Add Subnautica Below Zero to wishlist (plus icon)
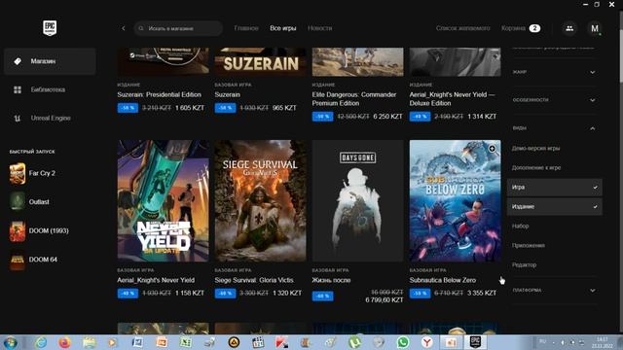 pos(493,149)
